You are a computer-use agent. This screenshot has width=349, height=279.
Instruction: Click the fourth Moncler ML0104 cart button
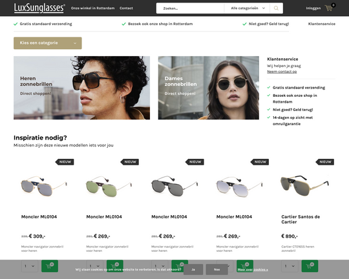[x=245, y=266]
